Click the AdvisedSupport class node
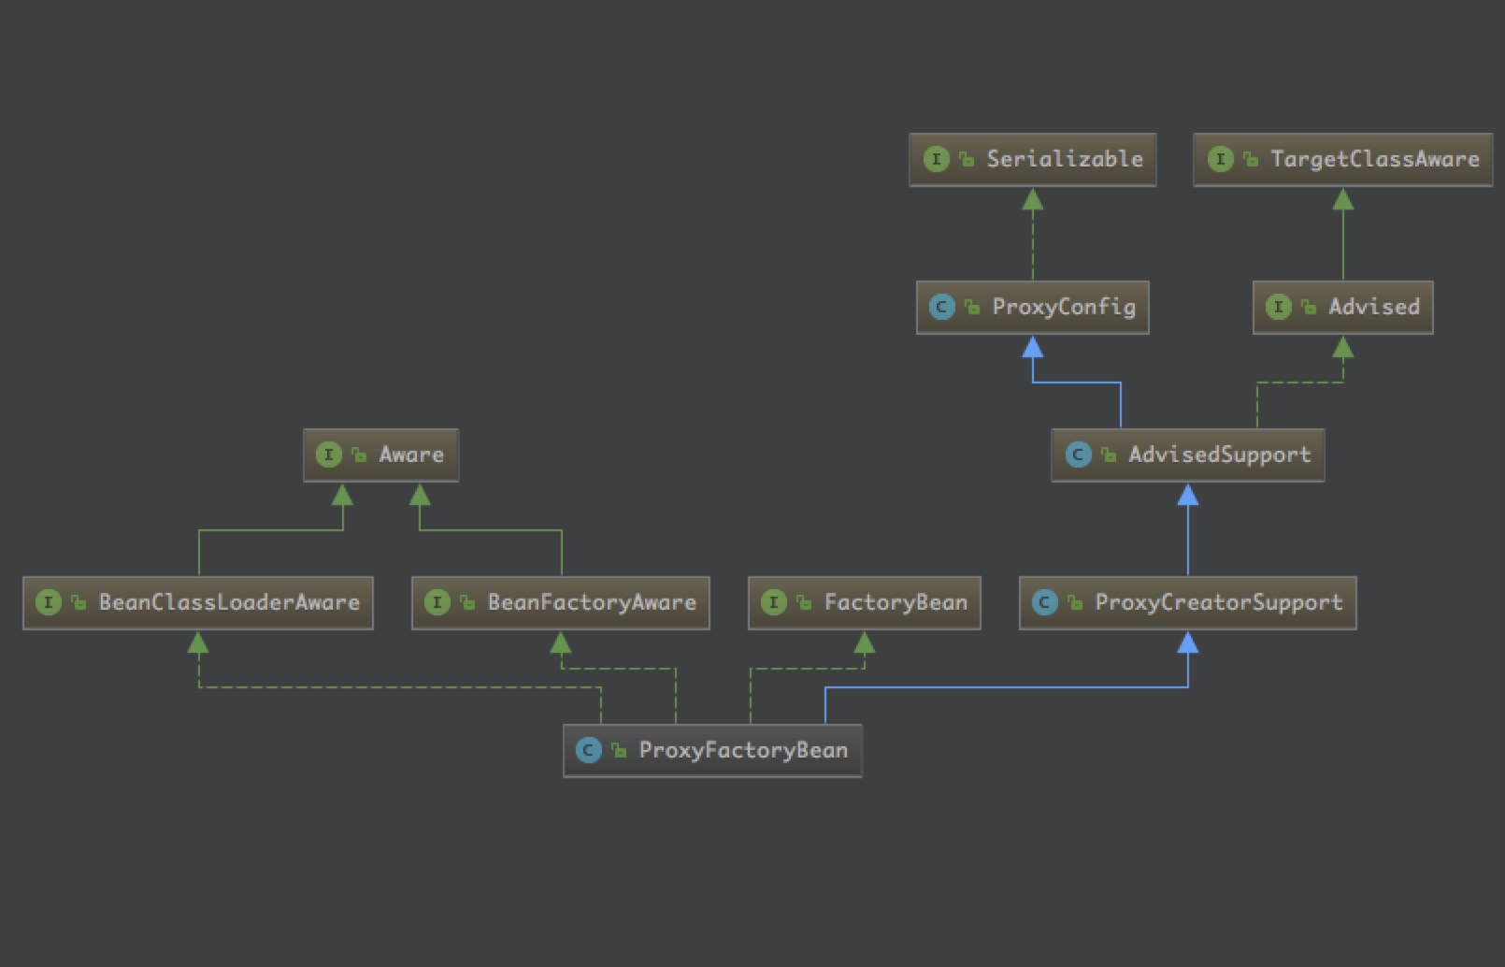1505x967 pixels. pos(1187,455)
